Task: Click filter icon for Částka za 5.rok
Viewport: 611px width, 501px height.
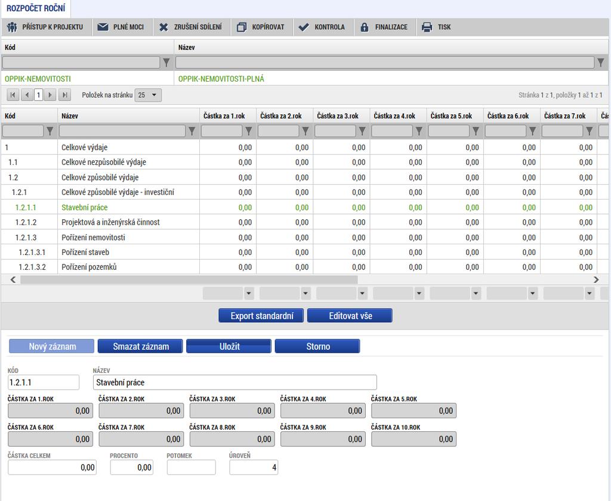Action: (x=476, y=131)
